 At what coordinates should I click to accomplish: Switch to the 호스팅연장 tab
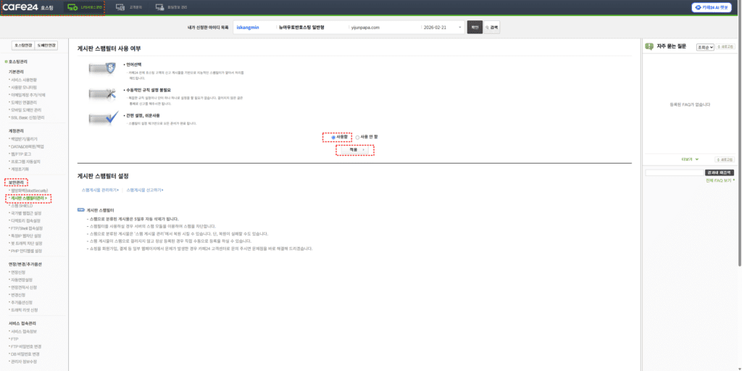(22, 45)
